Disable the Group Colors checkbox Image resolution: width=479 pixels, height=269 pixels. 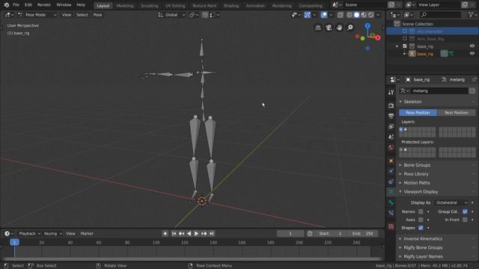(465, 211)
